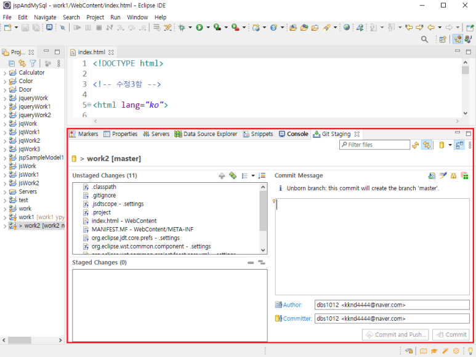The height and width of the screenshot is (357, 476).
Task: Toggle Link with Editor in Project Explorer
Action: 22,63
